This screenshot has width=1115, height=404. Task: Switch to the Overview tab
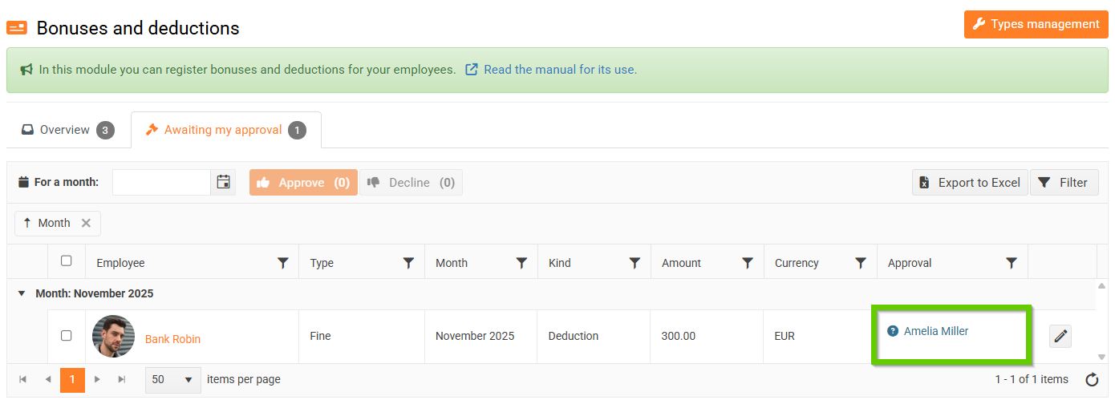pos(67,130)
